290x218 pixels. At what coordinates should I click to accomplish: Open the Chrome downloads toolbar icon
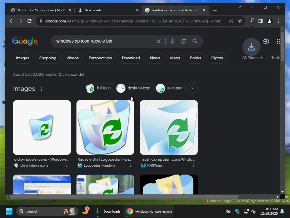click(251, 21)
